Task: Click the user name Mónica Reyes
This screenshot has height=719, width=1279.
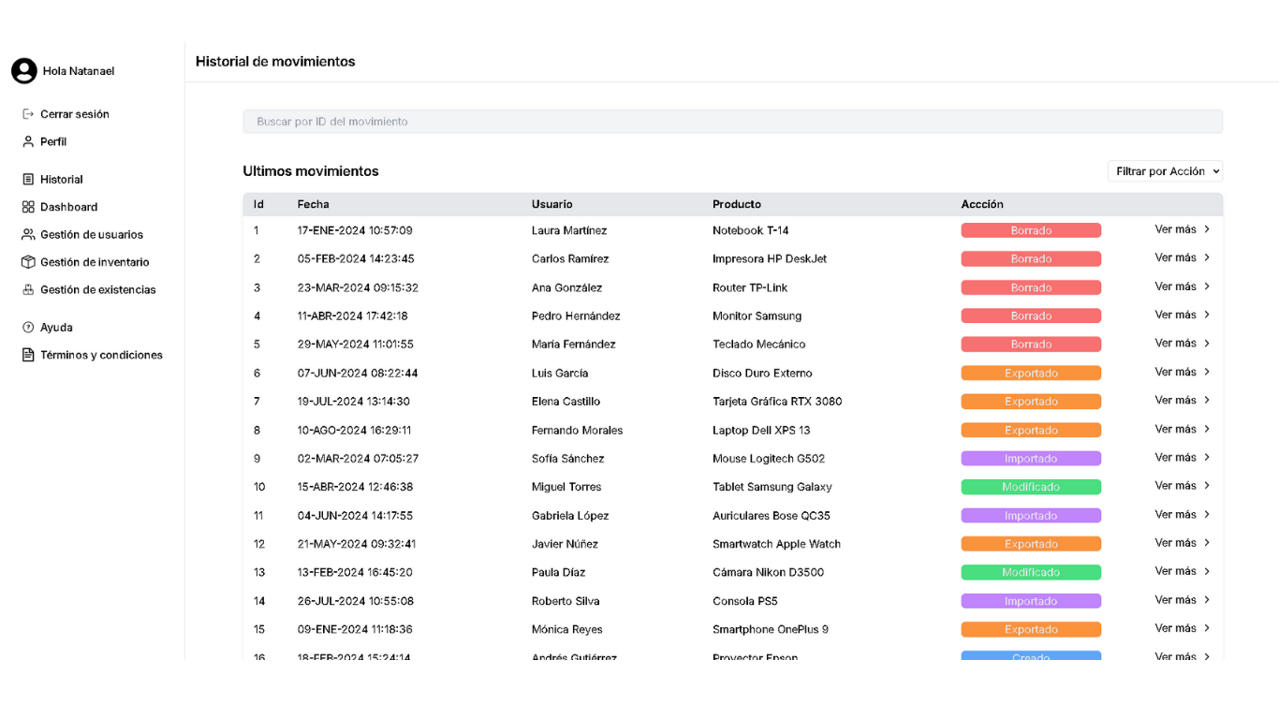Action: 567,629
